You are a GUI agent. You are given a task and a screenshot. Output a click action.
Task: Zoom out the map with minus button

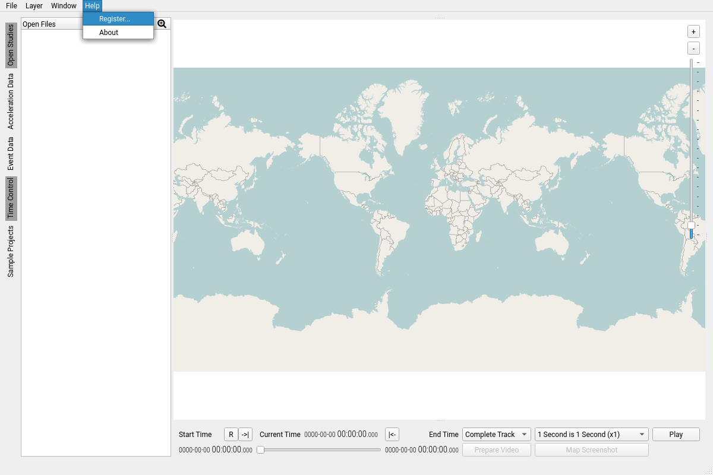coord(693,49)
